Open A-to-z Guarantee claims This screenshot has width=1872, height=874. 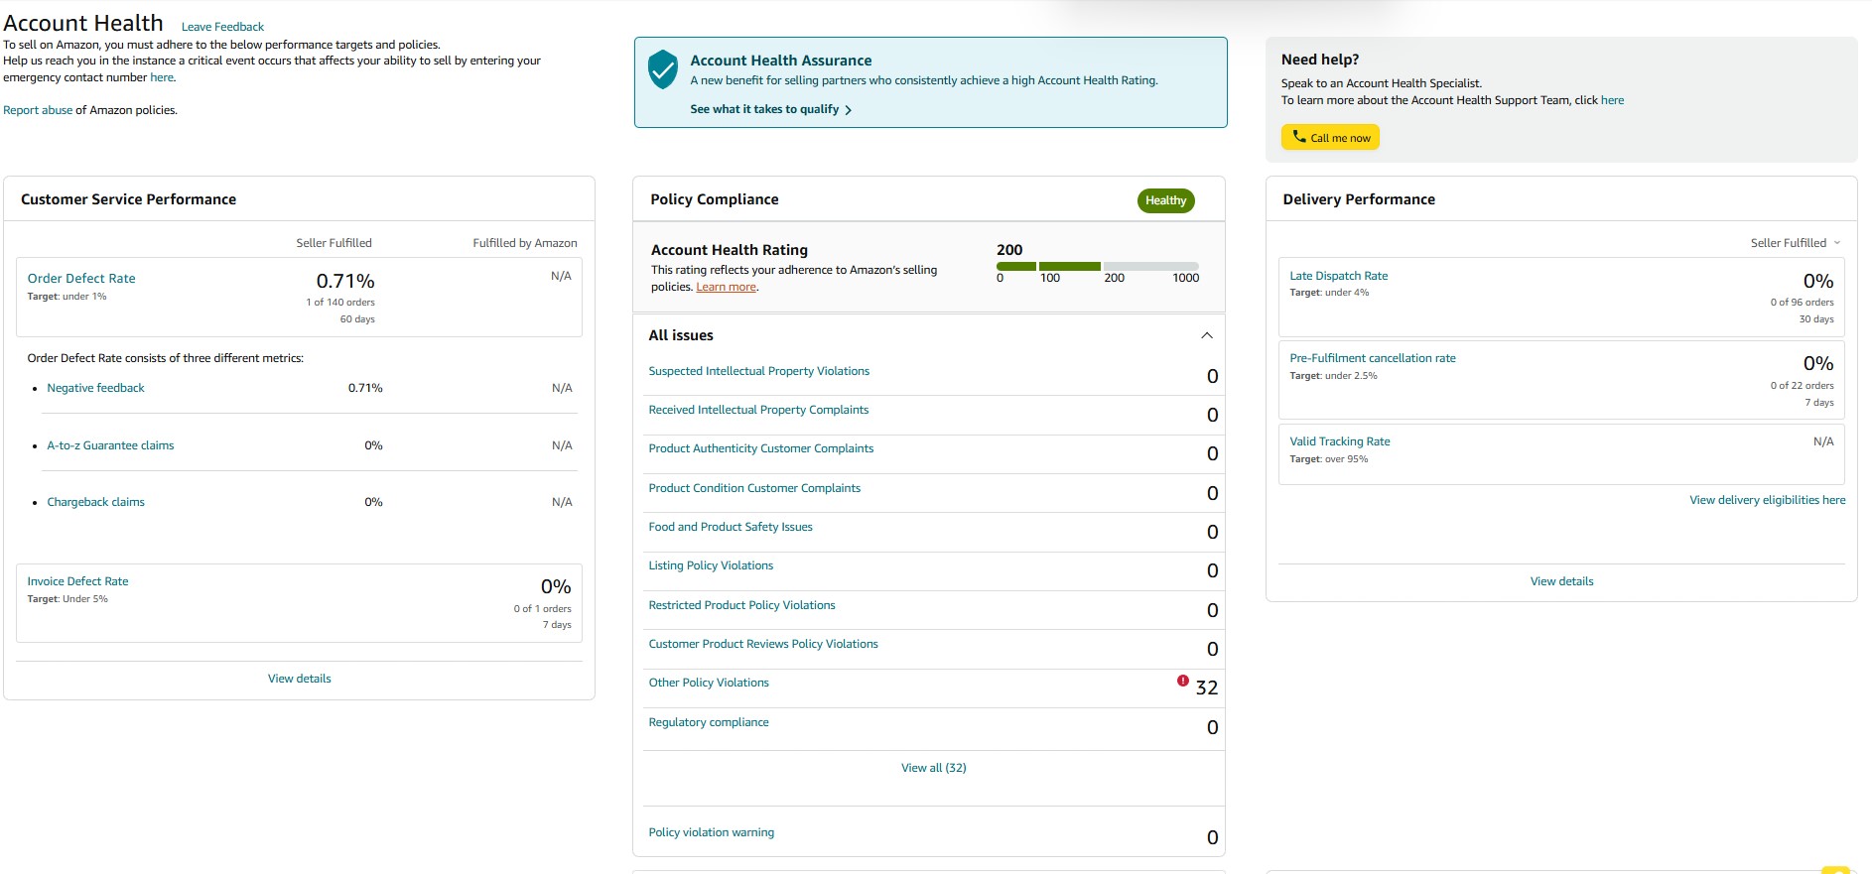[x=110, y=445]
